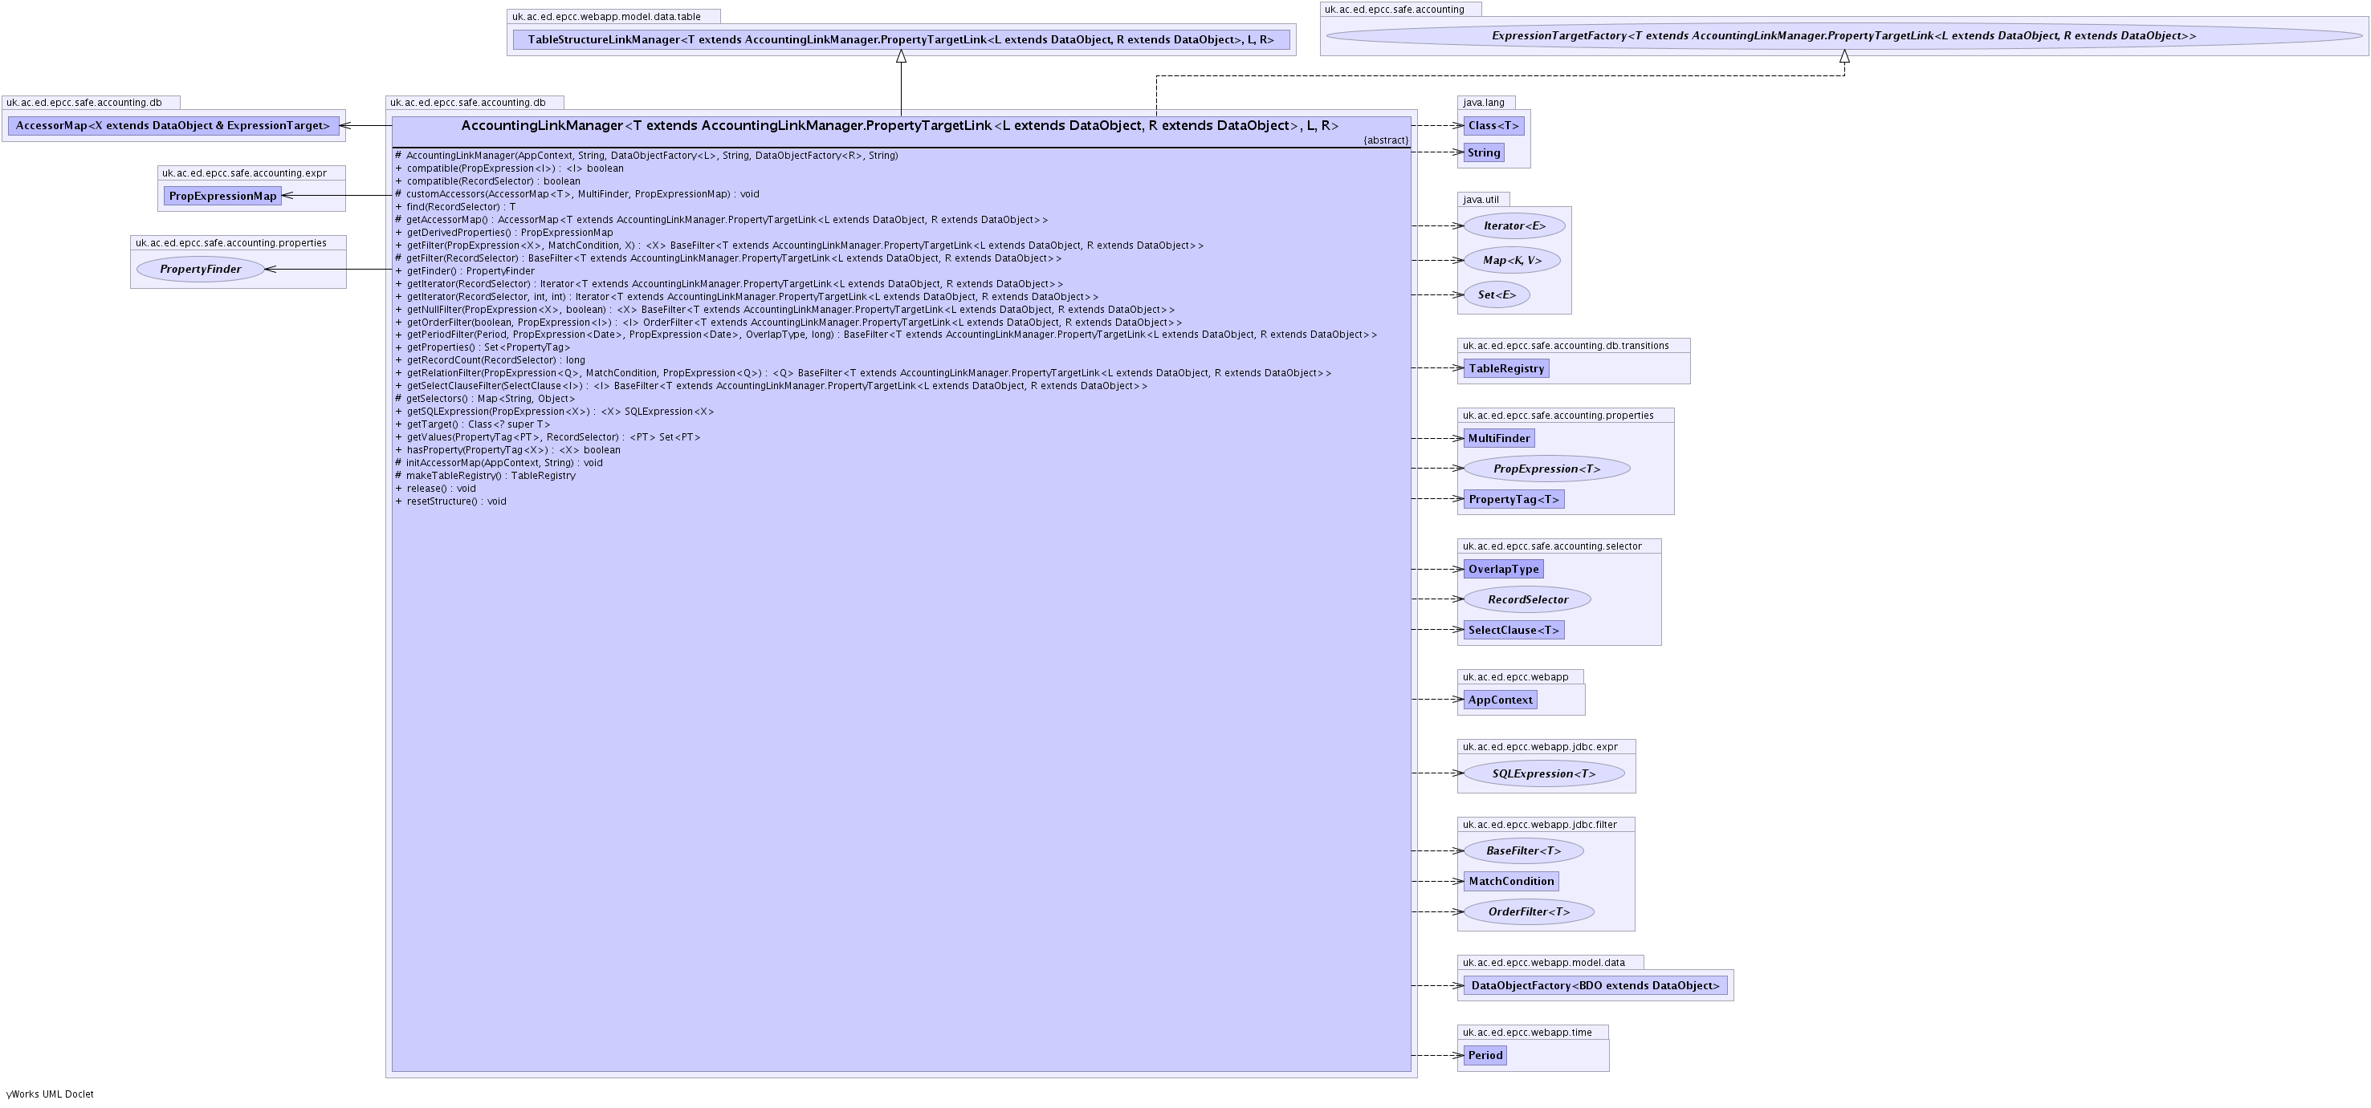This screenshot has height=1108, width=2371.
Task: Click the String class box
Action: coord(1484,152)
